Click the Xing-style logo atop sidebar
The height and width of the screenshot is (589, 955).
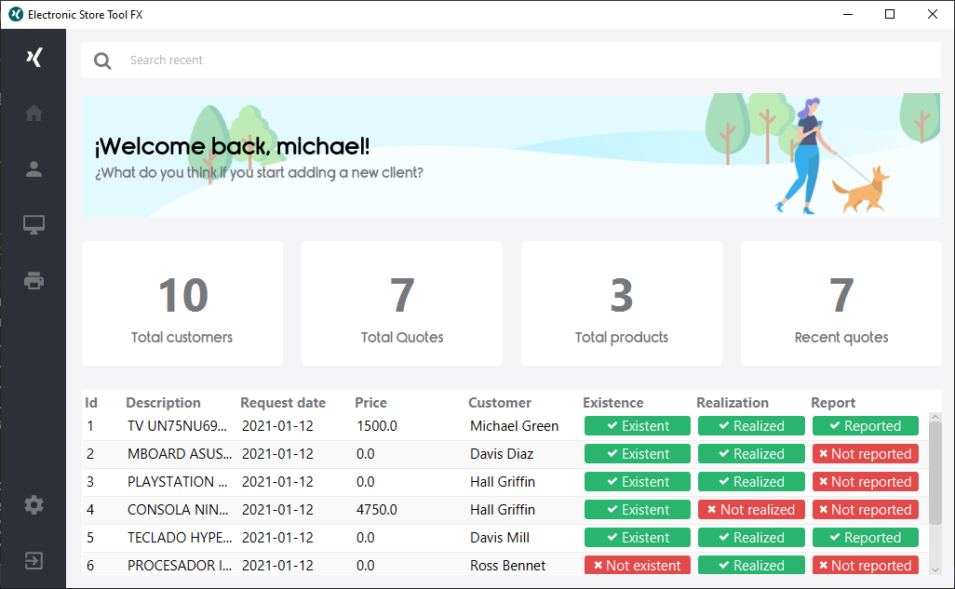[34, 58]
